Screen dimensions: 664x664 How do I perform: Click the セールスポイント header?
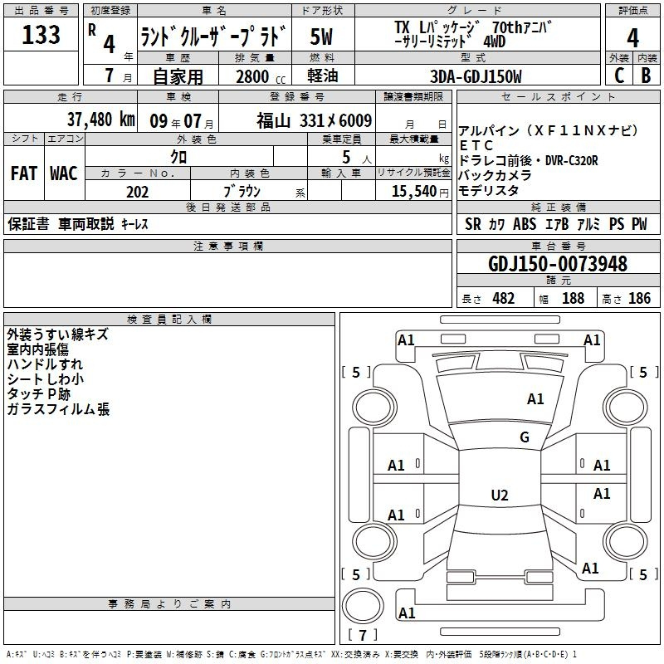click(x=558, y=96)
